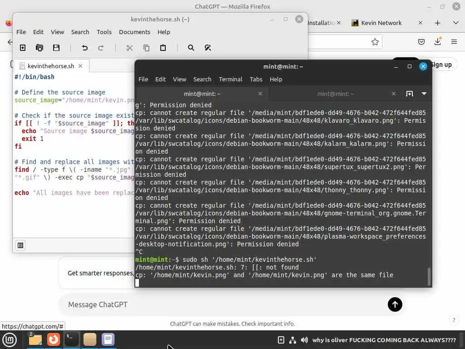This screenshot has width=465, height=349.
Task: Close the Kevin Network Firefox tab
Action: click(420, 23)
